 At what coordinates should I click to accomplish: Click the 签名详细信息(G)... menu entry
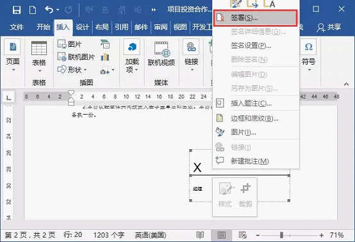click(256, 31)
